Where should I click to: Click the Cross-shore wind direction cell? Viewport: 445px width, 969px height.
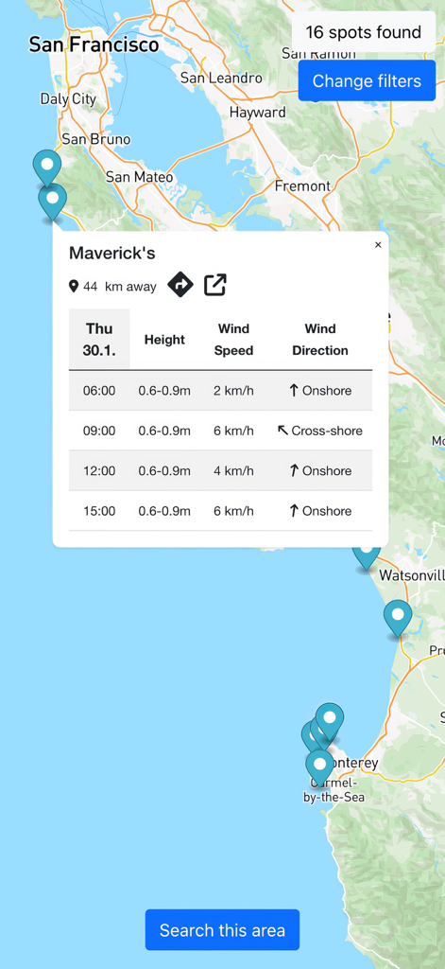tap(320, 431)
